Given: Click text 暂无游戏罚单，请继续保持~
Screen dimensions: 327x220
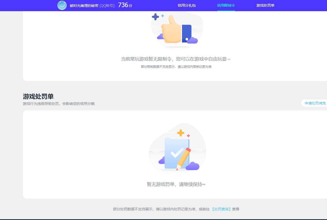Looking at the screenshot, I should (x=176, y=184).
